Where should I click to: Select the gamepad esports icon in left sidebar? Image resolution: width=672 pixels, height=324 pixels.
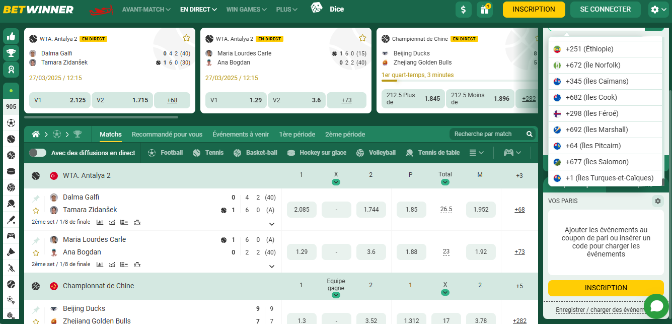pos(11,235)
